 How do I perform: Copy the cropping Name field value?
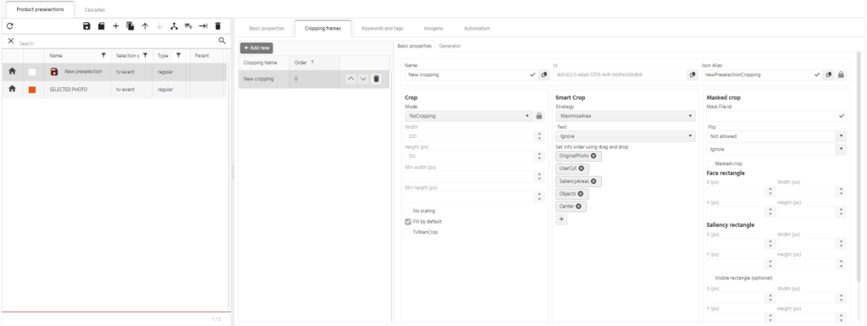[x=544, y=75]
